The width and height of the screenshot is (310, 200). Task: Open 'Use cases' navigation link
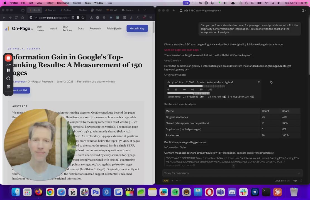[x=40, y=28]
